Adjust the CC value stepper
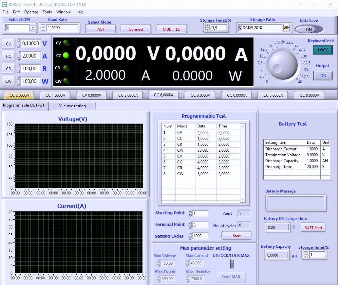This screenshot has width=338, height=285. (19, 56)
